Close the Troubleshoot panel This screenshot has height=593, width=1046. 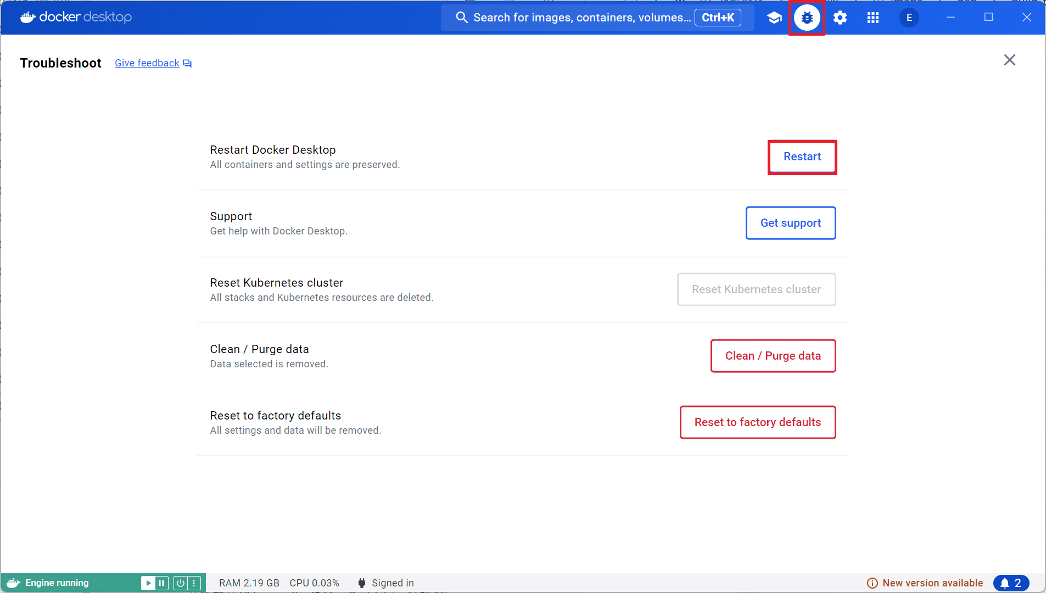[1009, 60]
